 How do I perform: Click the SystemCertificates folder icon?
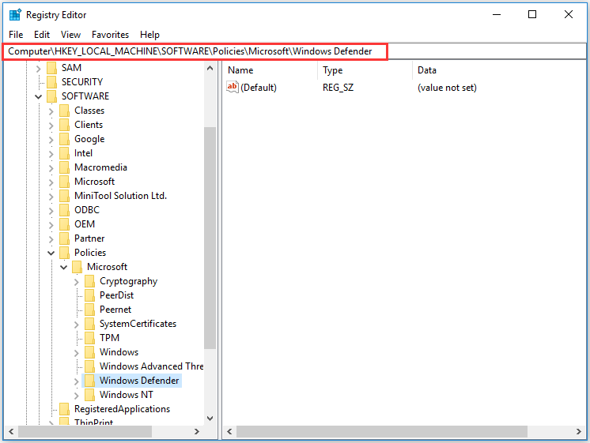coord(89,324)
